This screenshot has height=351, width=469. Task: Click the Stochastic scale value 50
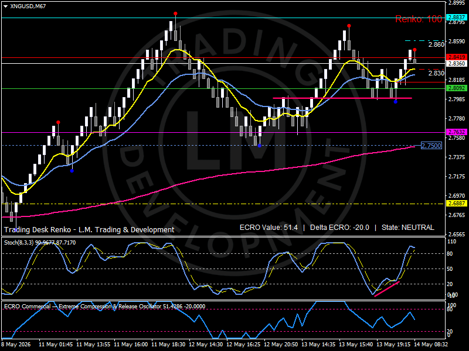tap(450, 269)
